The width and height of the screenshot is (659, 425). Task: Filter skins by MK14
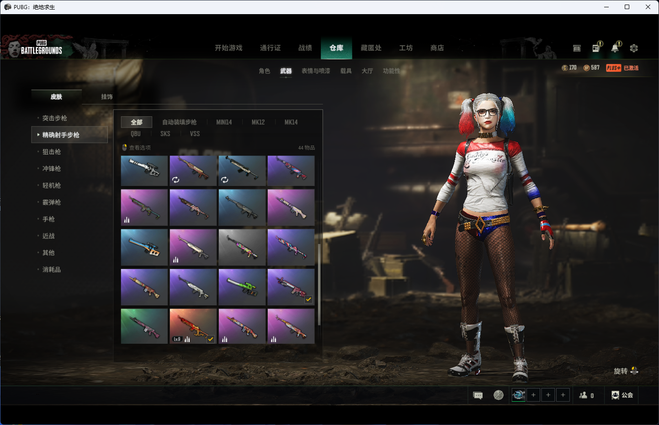click(291, 122)
